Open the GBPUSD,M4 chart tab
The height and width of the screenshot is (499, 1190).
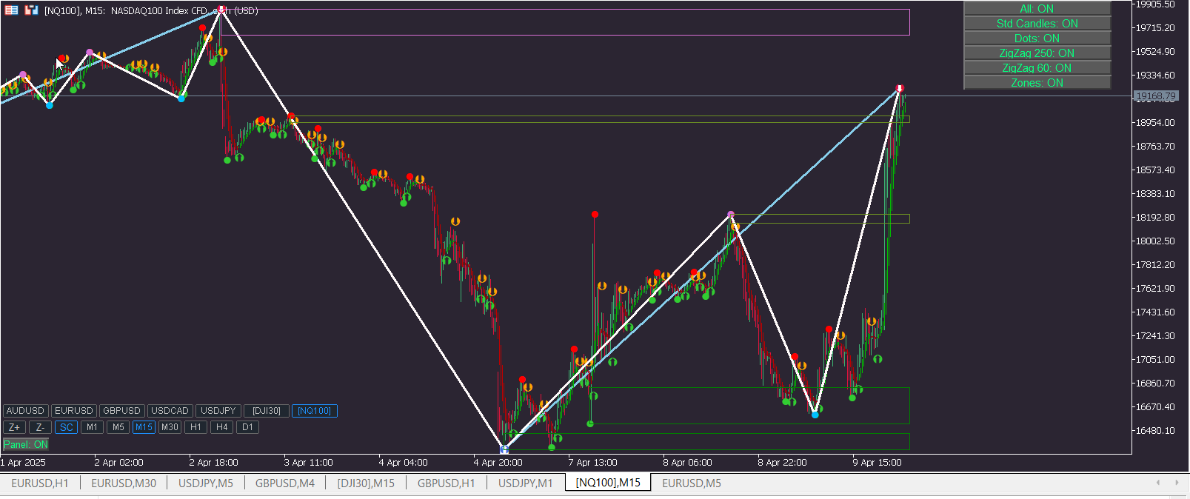pos(285,483)
